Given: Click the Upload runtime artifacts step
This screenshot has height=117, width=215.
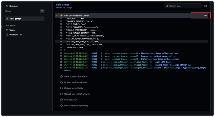Looking at the screenshot, I should tap(75, 82).
